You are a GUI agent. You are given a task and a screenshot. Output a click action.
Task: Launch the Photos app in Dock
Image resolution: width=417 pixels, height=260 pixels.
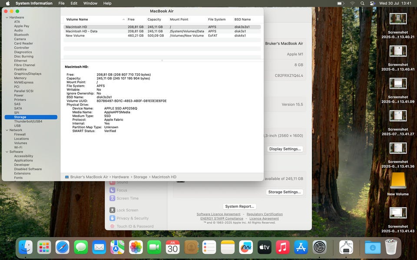[x=136, y=247]
